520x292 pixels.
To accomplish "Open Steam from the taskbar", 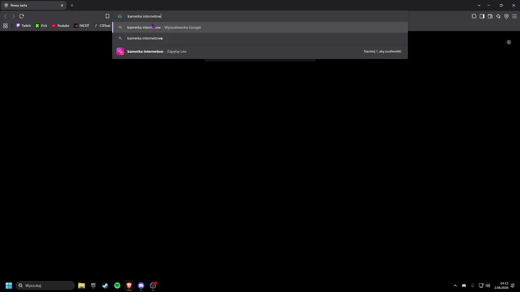I will point(105,286).
